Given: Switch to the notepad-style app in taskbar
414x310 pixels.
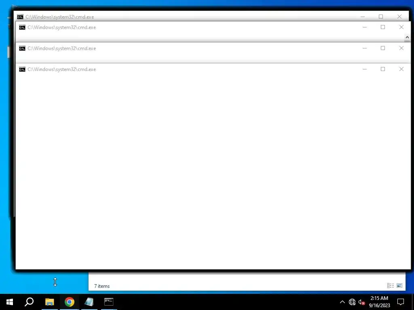Looking at the screenshot, I should pos(89,302).
